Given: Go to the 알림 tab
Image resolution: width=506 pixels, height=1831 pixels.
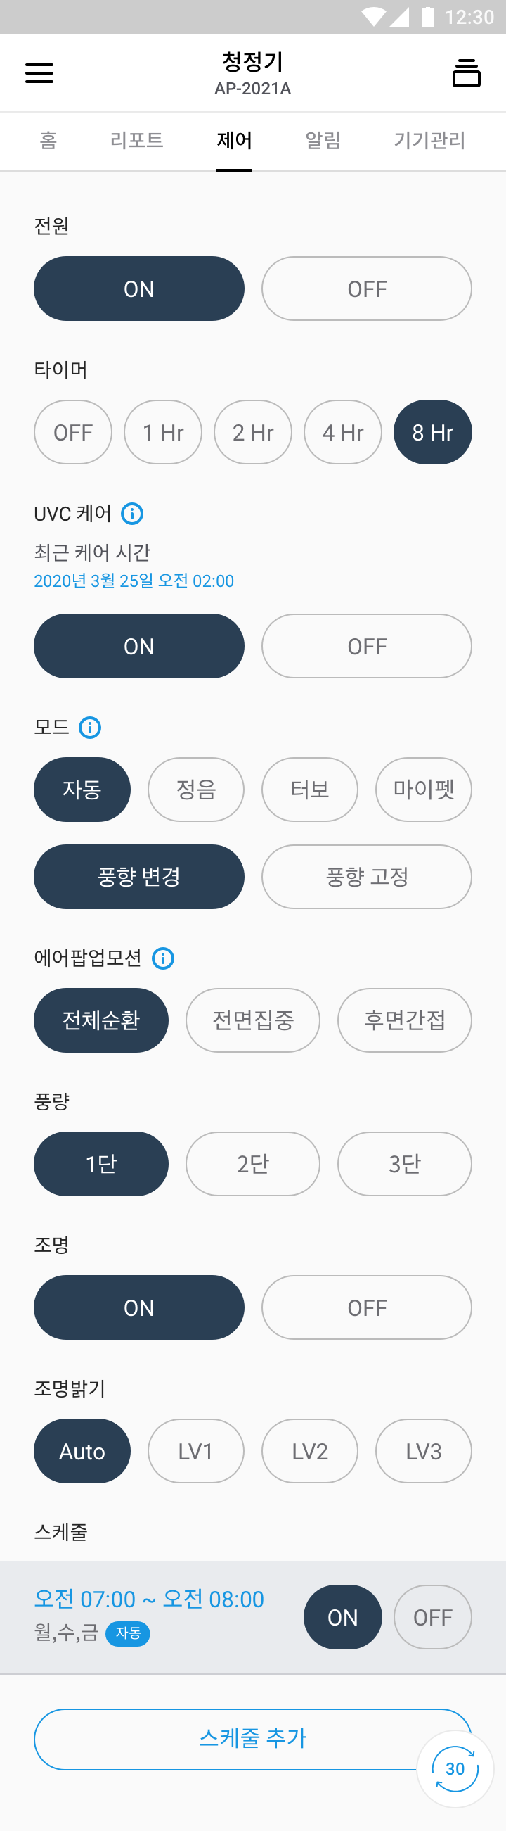Looking at the screenshot, I should point(323,141).
